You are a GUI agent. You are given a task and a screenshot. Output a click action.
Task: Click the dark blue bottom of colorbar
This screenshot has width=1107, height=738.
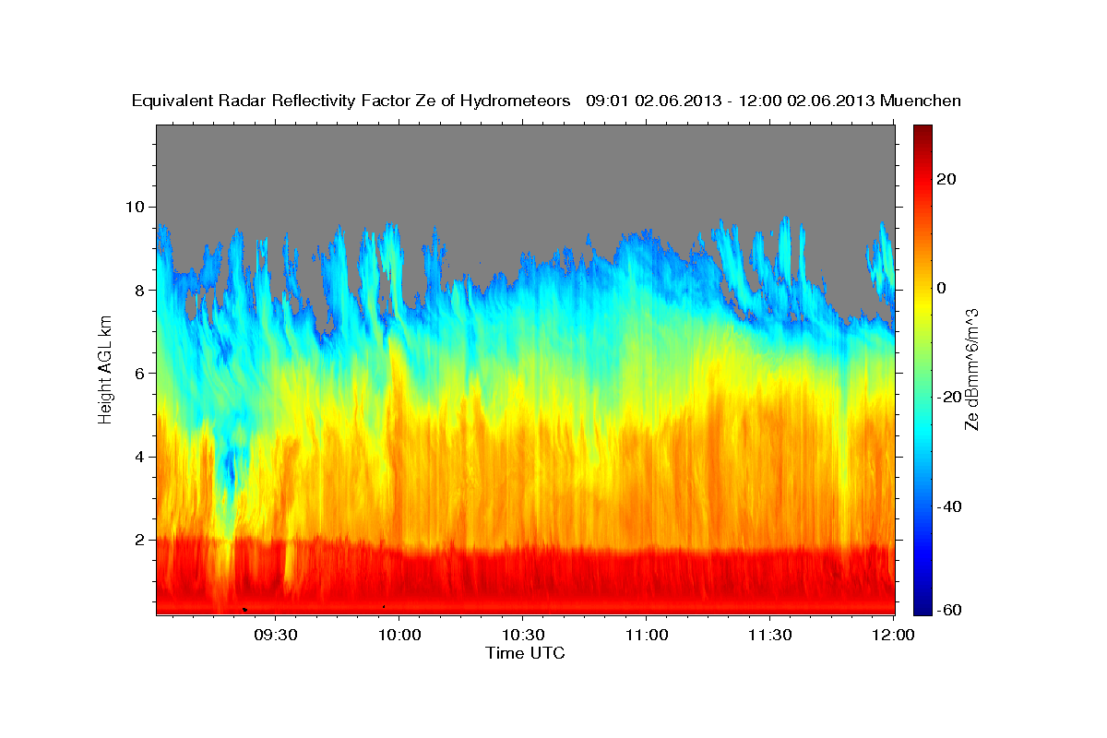[923, 607]
